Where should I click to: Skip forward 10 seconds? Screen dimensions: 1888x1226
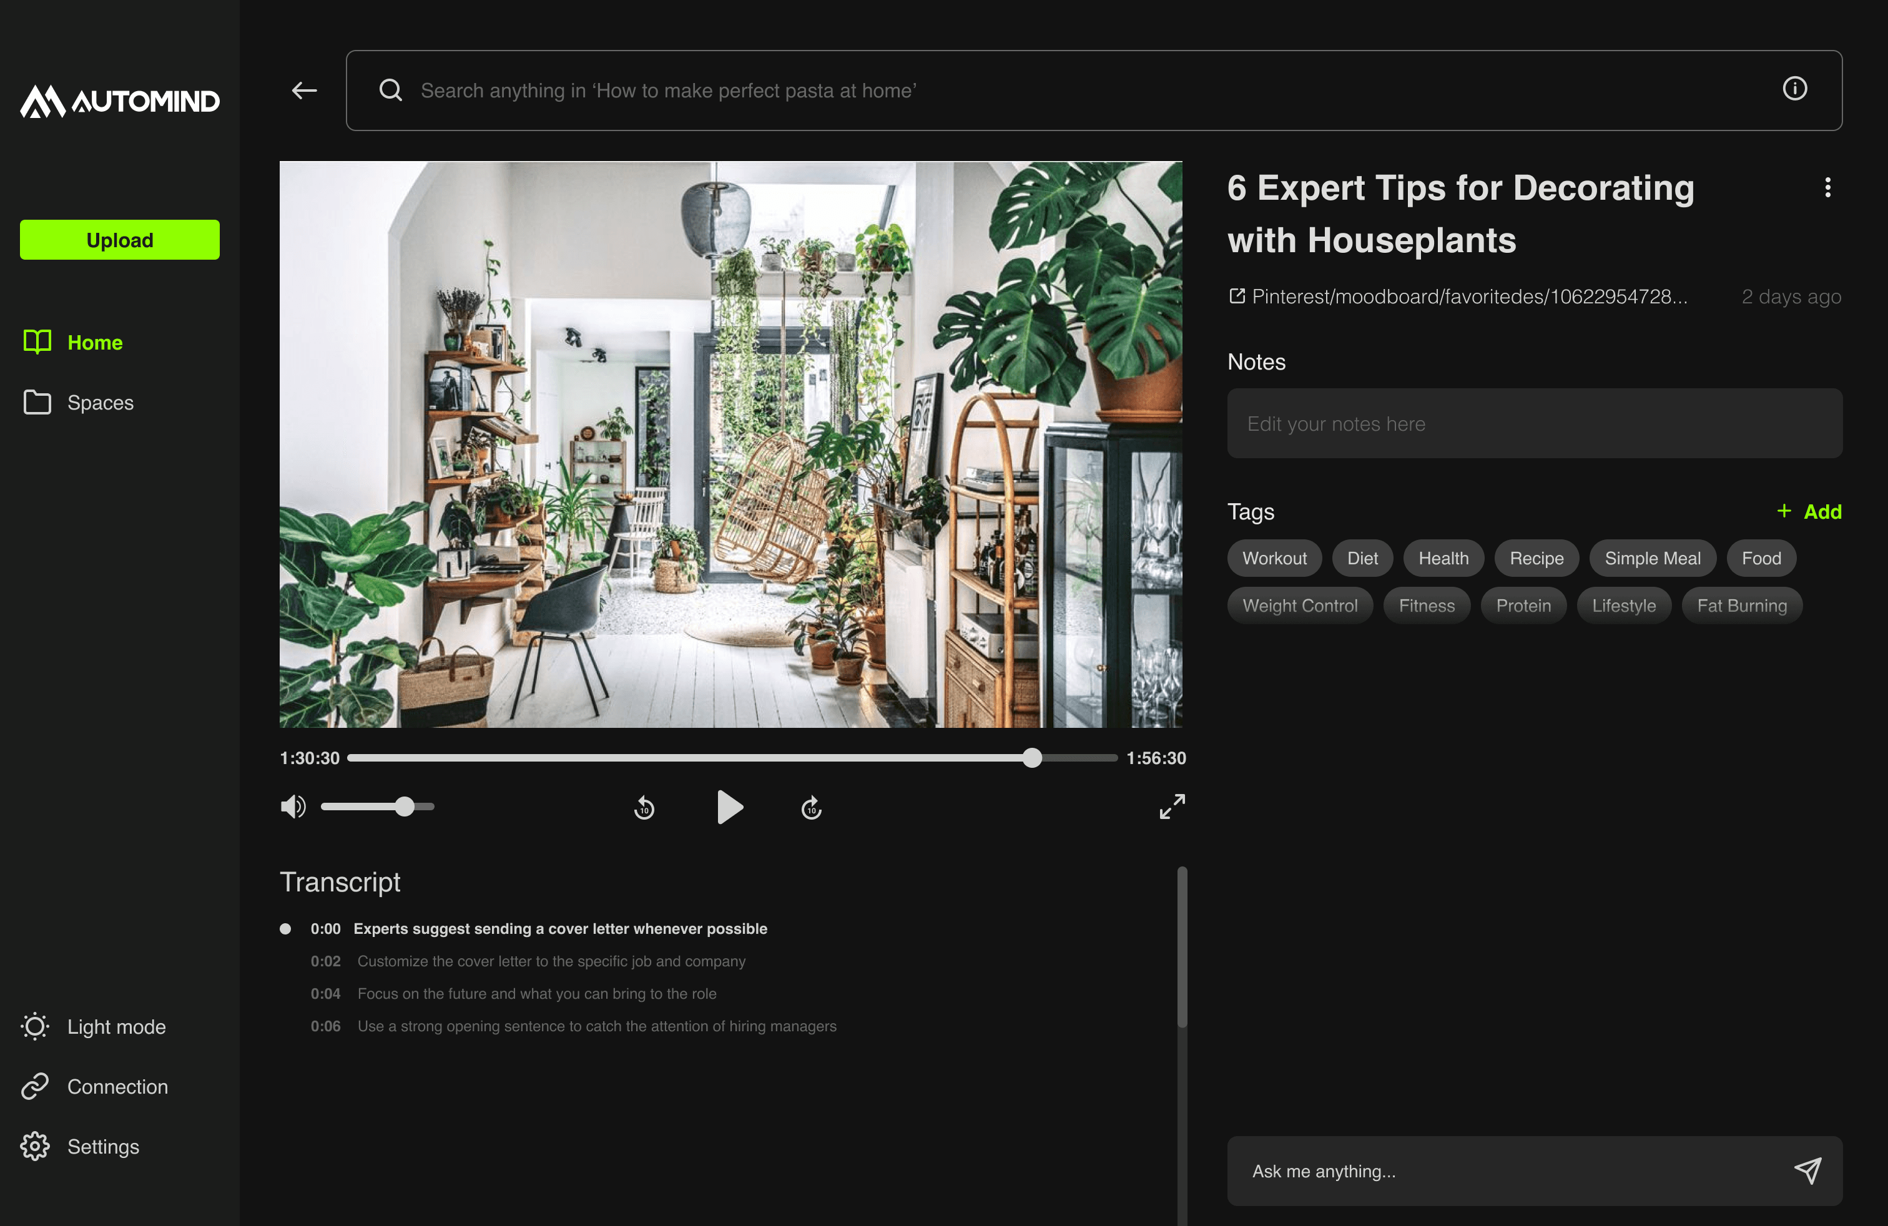(x=811, y=808)
